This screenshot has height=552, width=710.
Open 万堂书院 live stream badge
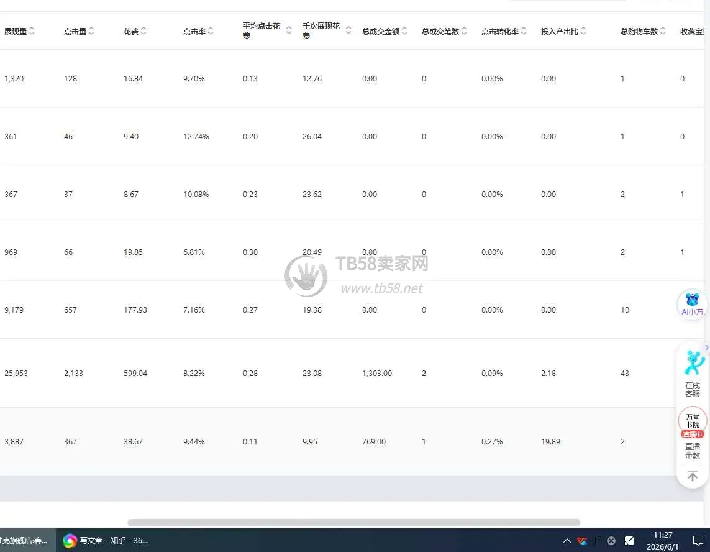693,422
